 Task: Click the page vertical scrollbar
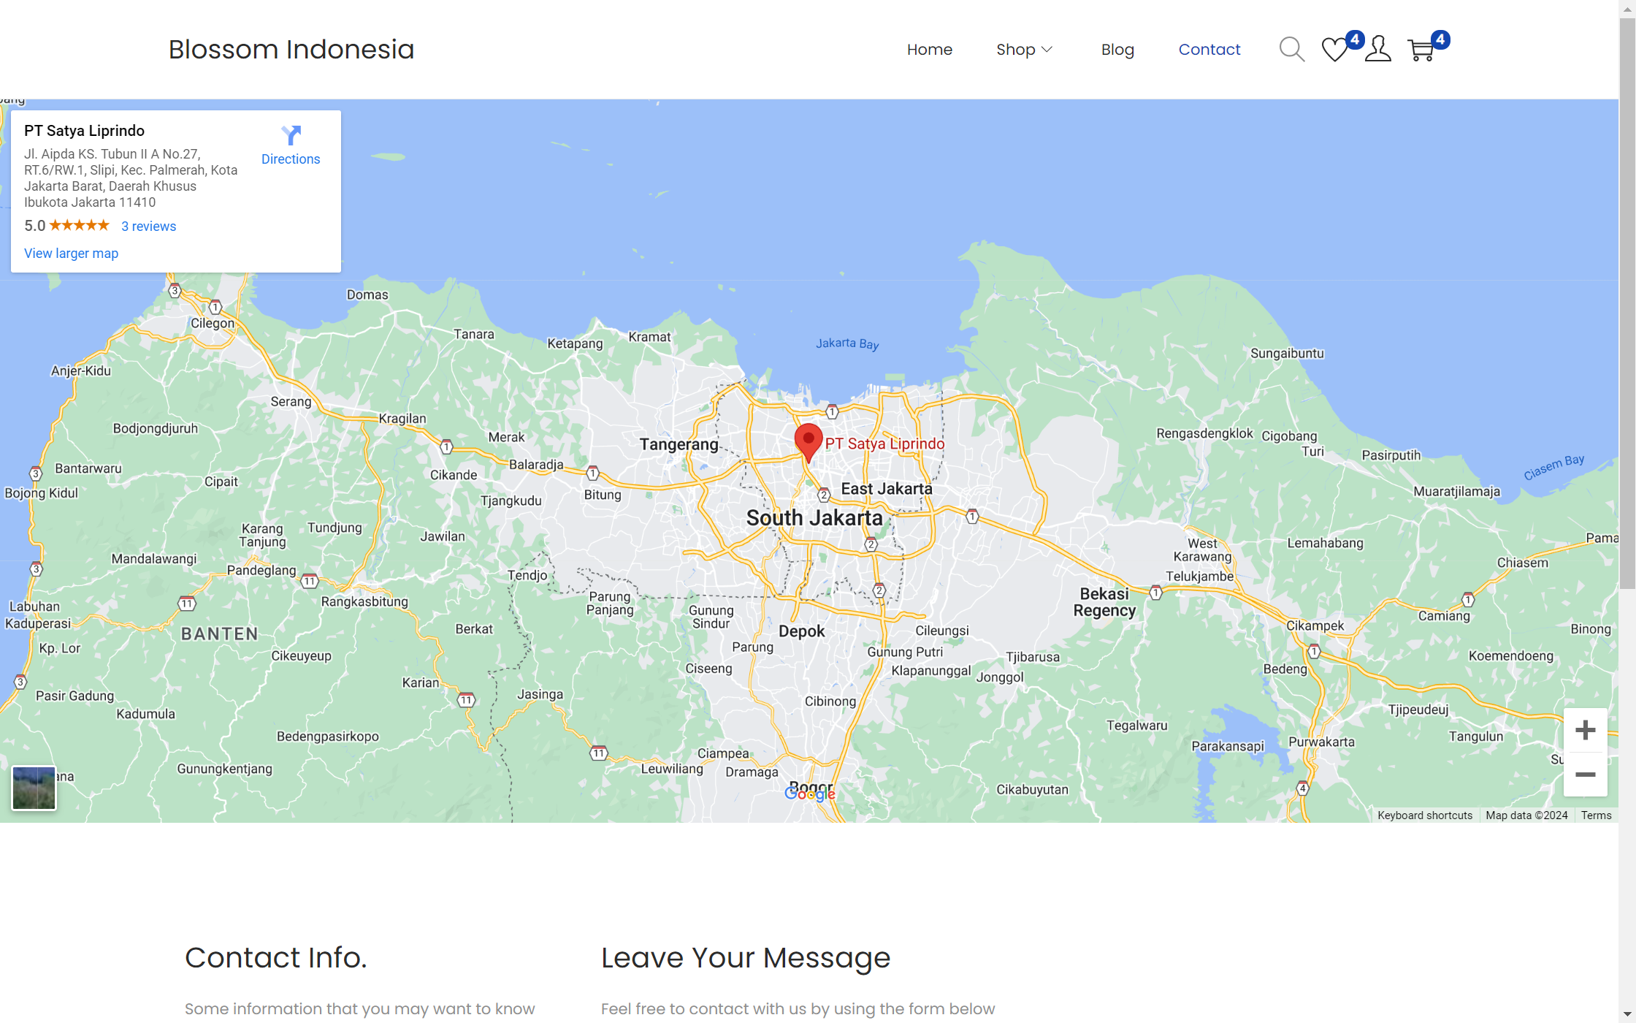tap(1627, 303)
